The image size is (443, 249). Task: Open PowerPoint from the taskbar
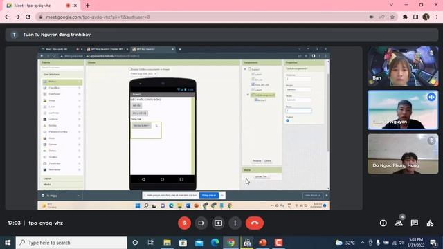point(263,243)
